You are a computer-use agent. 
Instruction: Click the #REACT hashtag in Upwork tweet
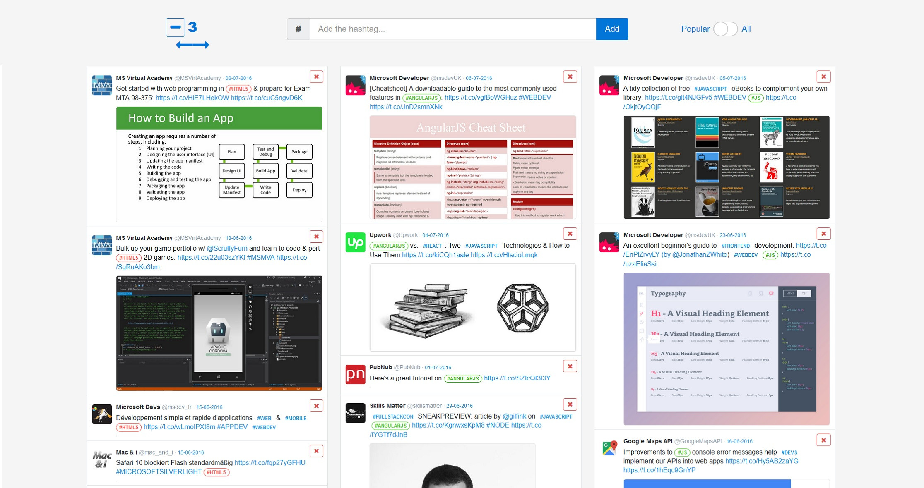pyautogui.click(x=432, y=246)
